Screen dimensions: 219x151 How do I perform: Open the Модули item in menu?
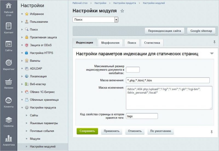coord(35,139)
